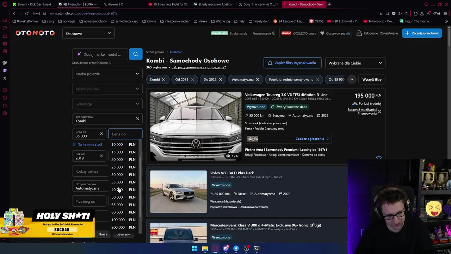Remove the Kombi filter chip
The height and width of the screenshot is (254, 451).
click(163, 79)
